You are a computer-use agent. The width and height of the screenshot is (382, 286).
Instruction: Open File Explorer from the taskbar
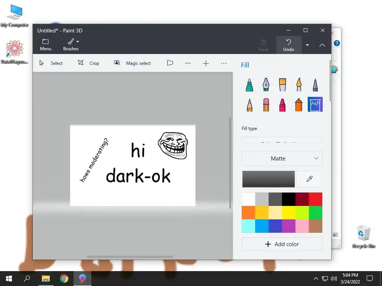pyautogui.click(x=46, y=279)
